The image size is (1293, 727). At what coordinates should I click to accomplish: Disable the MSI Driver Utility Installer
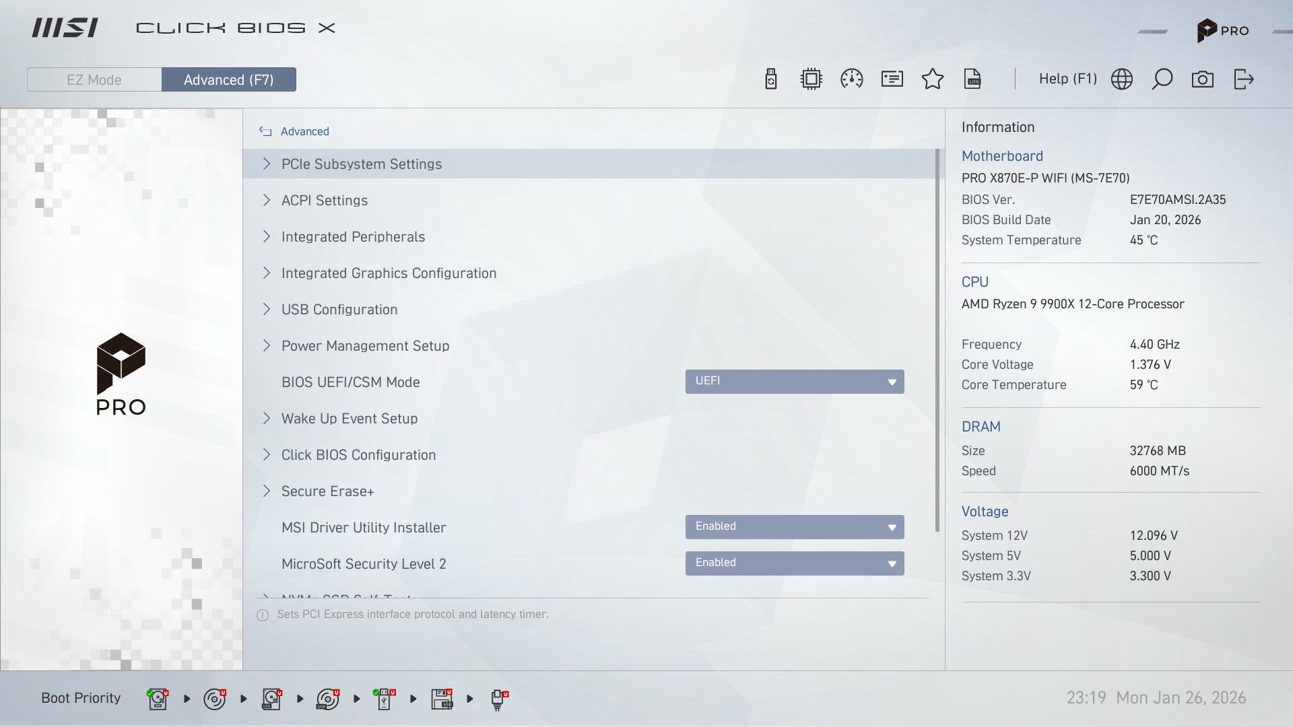tap(795, 527)
